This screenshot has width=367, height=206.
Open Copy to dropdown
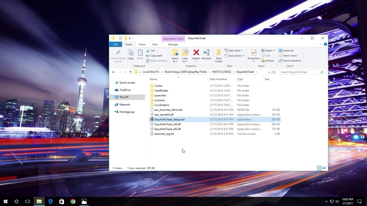(x=185, y=56)
